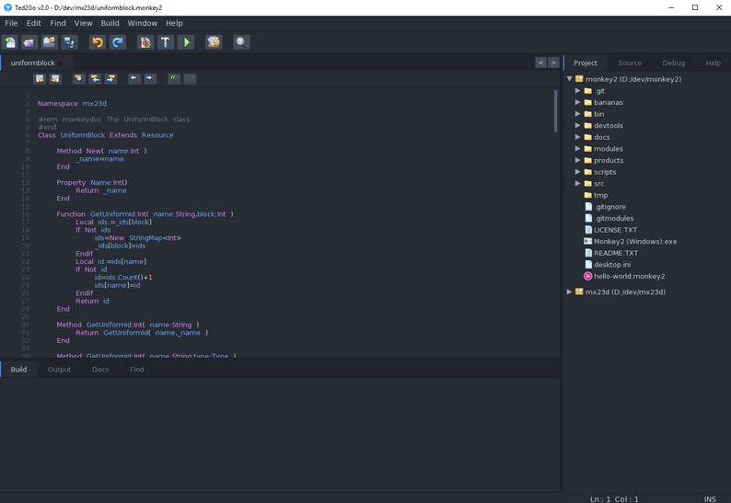The width and height of the screenshot is (731, 503).
Task: Open the Build menu in menu bar
Action: (110, 23)
